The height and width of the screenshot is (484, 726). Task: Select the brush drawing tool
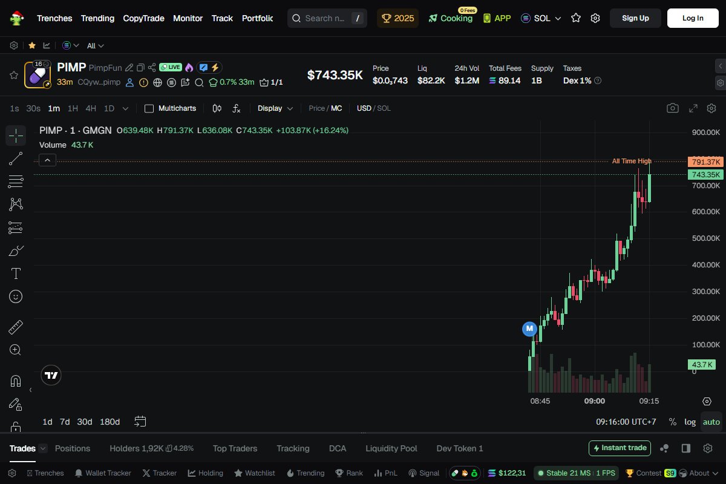pyautogui.click(x=16, y=250)
